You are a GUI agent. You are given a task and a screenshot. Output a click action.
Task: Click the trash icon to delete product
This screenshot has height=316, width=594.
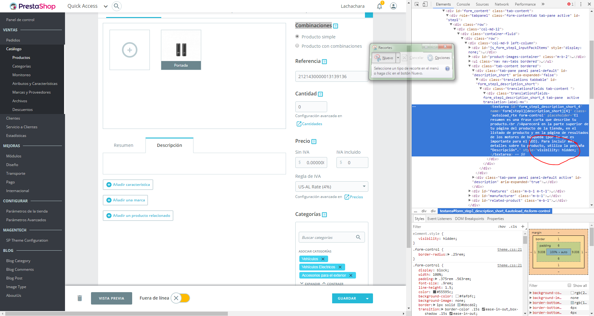tap(80, 298)
